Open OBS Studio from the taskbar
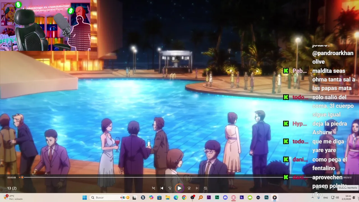Viewport: 359px width, 202px height. [x=192, y=198]
